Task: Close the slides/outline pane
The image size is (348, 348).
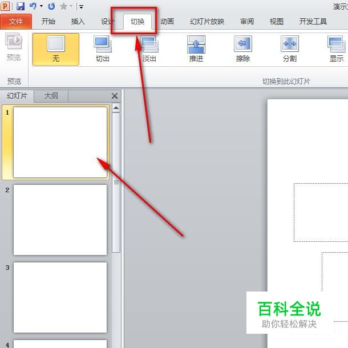Action: coord(115,96)
